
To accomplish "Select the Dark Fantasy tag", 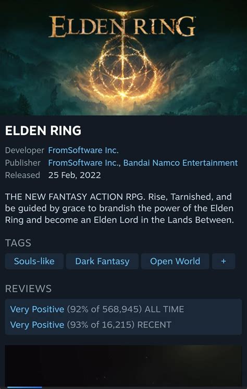I will point(102,261).
